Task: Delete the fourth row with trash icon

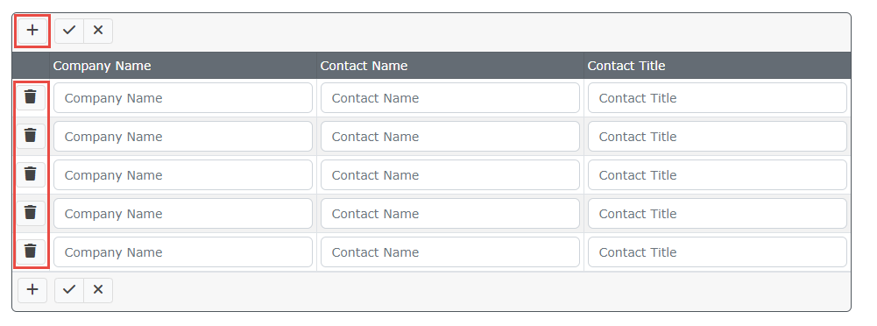Action: click(31, 213)
